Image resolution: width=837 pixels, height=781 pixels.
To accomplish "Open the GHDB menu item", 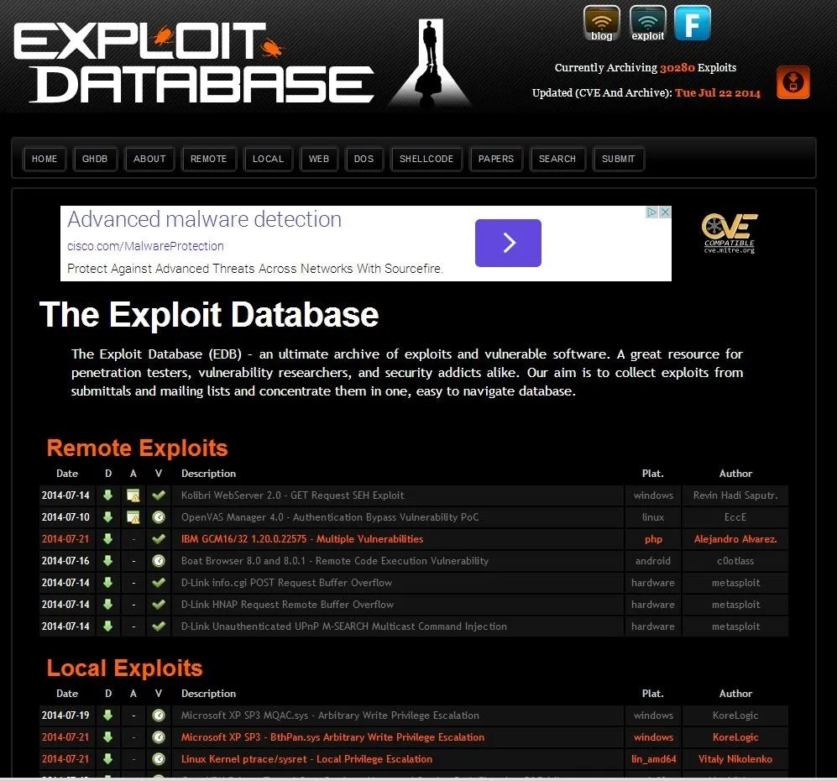I will (x=95, y=159).
